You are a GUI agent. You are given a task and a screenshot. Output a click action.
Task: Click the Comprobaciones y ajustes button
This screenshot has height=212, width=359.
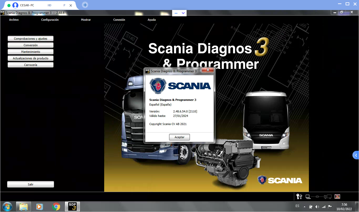click(30, 39)
